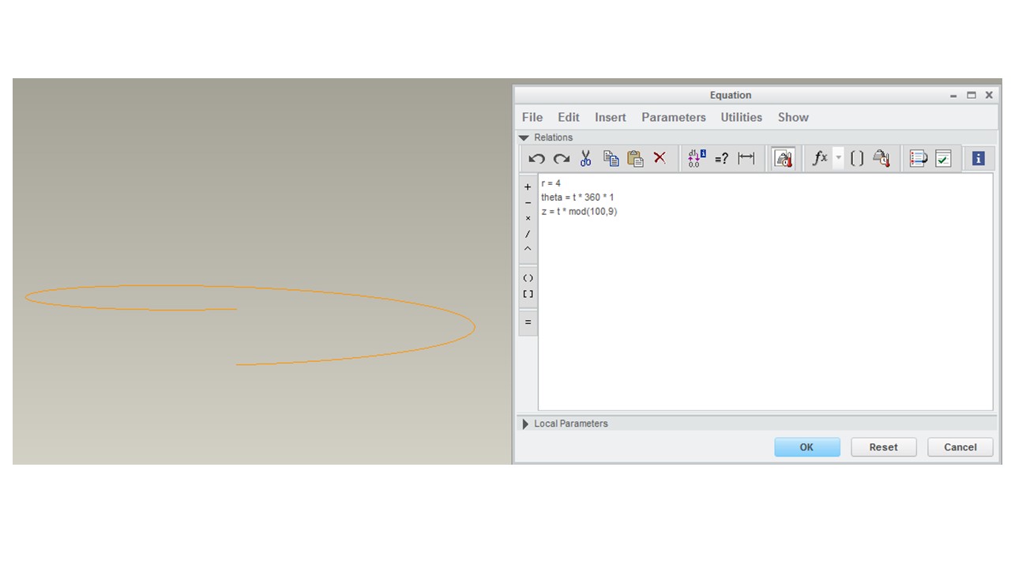
Task: Open blue information icon
Action: click(979, 159)
